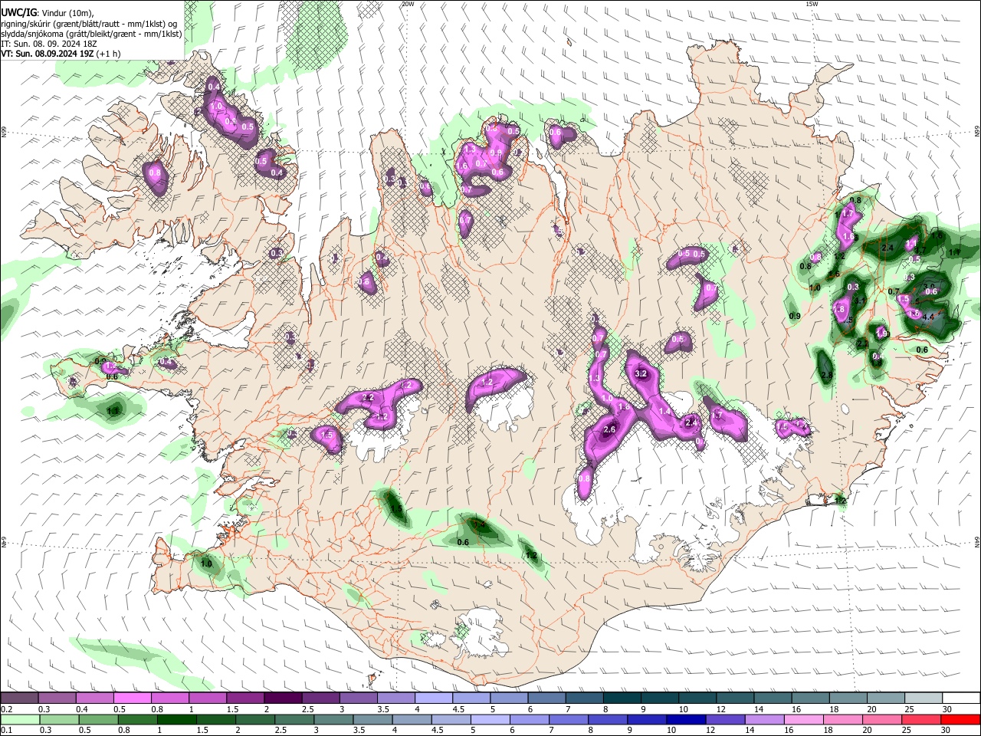
Task: Click the '1.9' value in the east
Action: coord(882,333)
